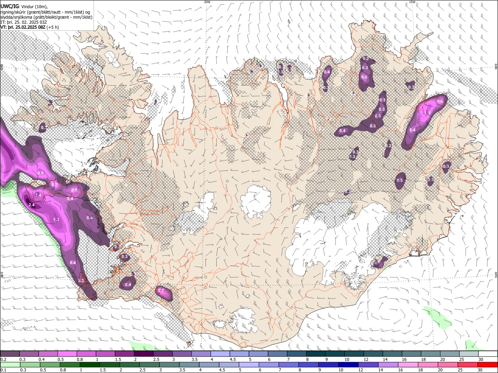498x373 pixels.
Task: Click the '0.4' label under upper legend
Action: click(x=41, y=359)
